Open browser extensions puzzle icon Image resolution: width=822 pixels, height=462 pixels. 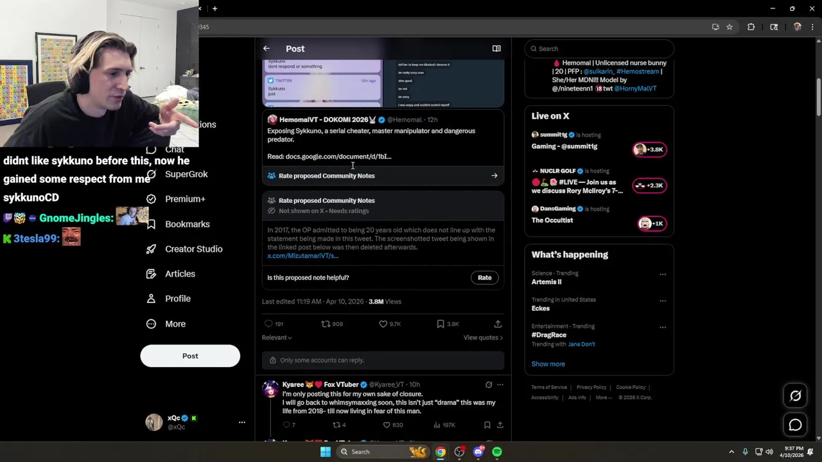click(x=751, y=27)
